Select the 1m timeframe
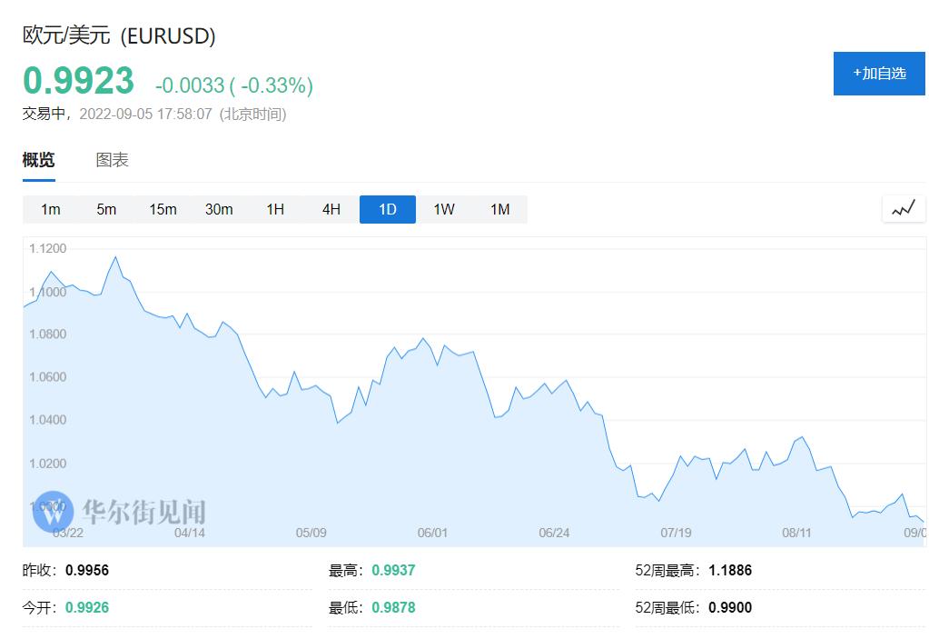 pyautogui.click(x=51, y=209)
